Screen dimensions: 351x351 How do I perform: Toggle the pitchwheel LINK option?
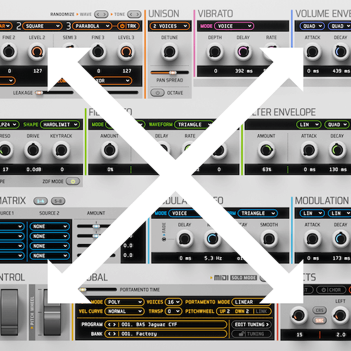[261, 311]
